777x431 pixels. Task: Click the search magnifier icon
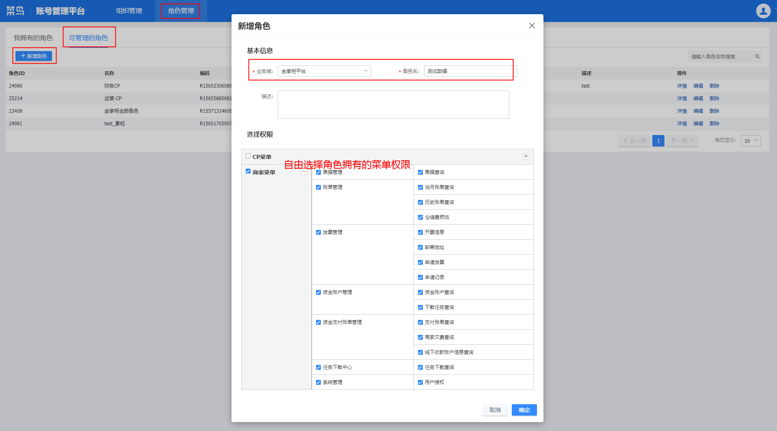tap(757, 57)
